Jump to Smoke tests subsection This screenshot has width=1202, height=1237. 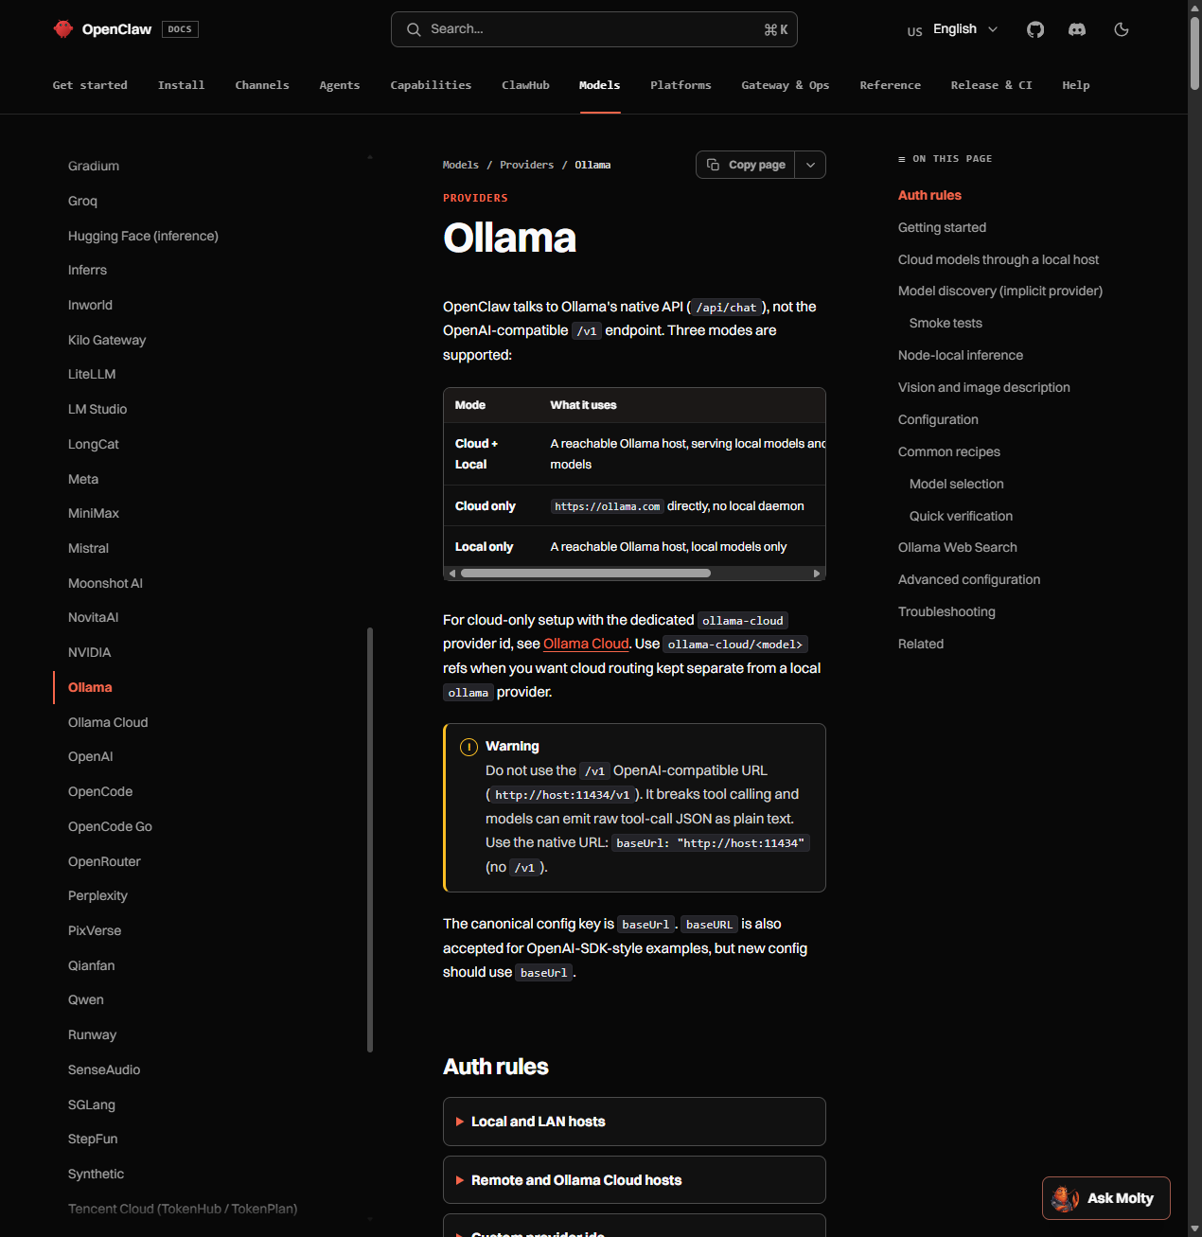click(x=946, y=323)
